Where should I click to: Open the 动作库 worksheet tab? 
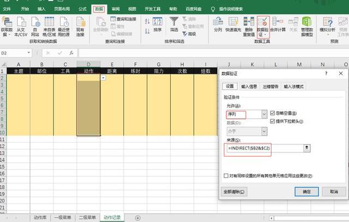39,218
